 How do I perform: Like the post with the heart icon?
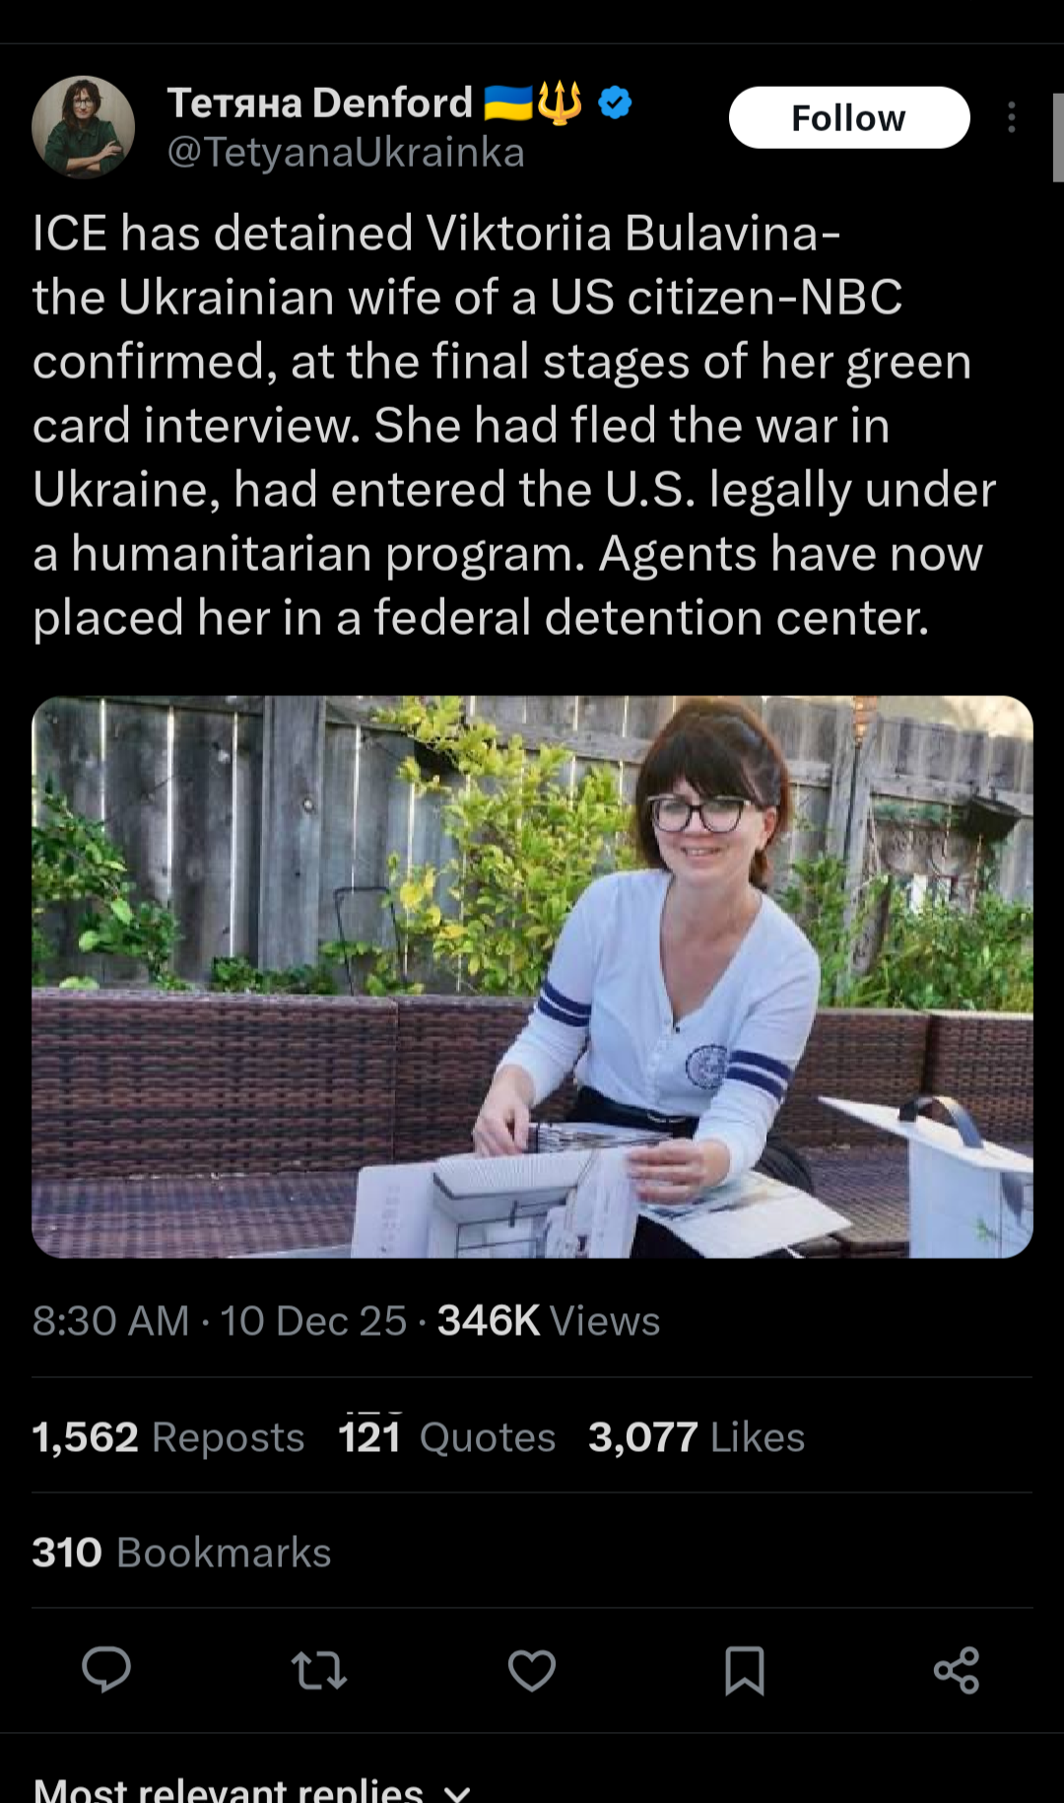(532, 1670)
